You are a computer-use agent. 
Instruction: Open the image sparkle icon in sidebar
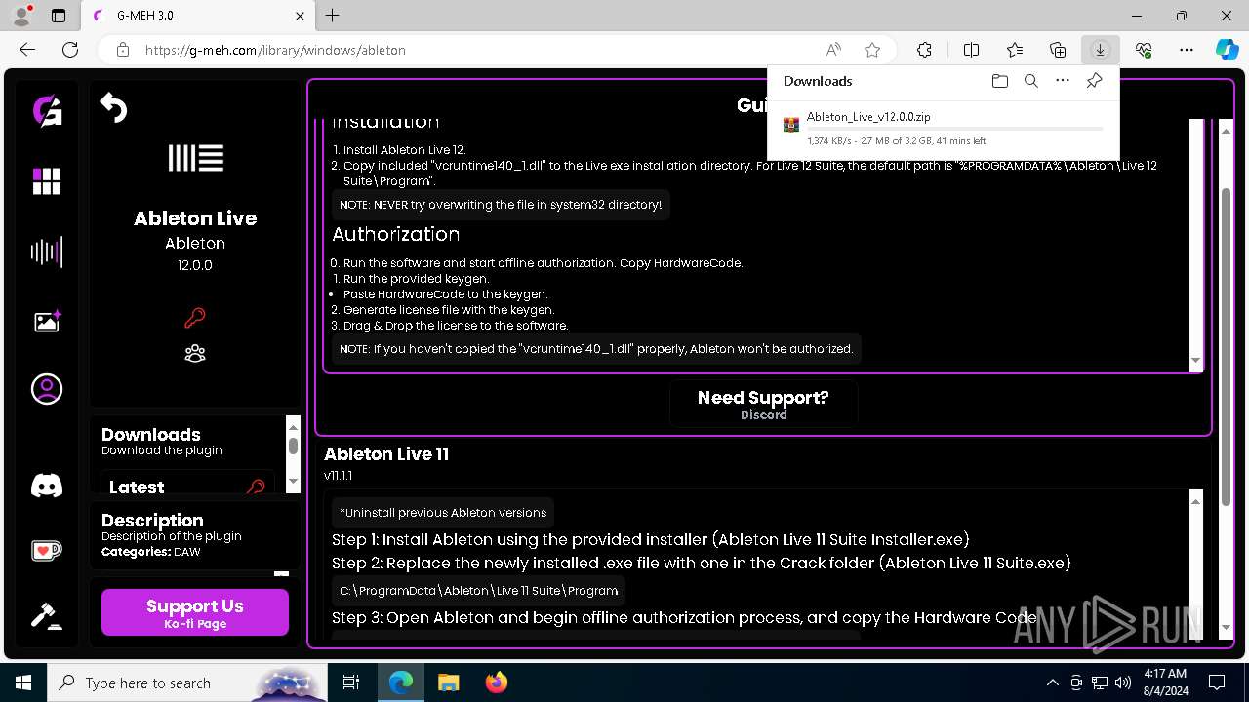point(47,321)
